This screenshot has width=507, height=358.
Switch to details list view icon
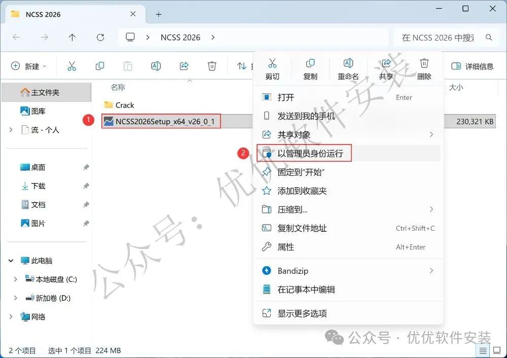tap(483, 350)
